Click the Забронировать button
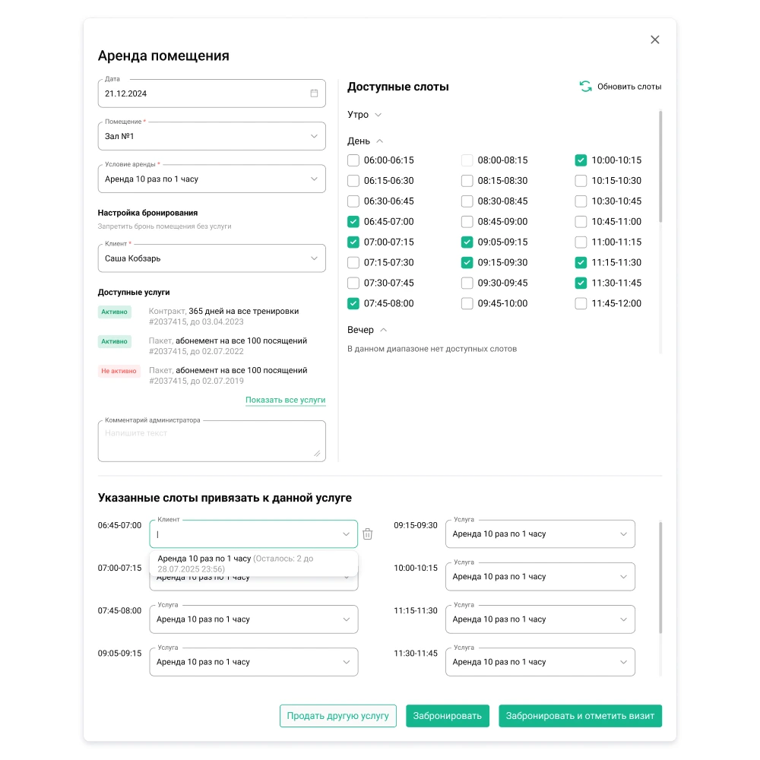The image size is (760, 760). 448,715
